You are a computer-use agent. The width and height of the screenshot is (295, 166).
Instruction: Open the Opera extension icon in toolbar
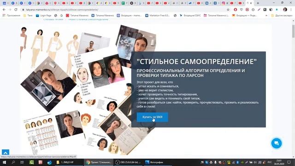[236, 10]
